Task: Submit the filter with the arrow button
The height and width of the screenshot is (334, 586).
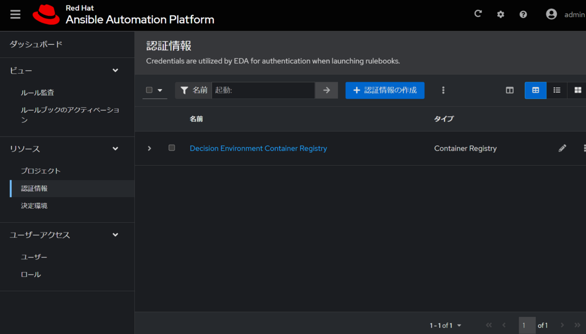Action: coord(326,90)
